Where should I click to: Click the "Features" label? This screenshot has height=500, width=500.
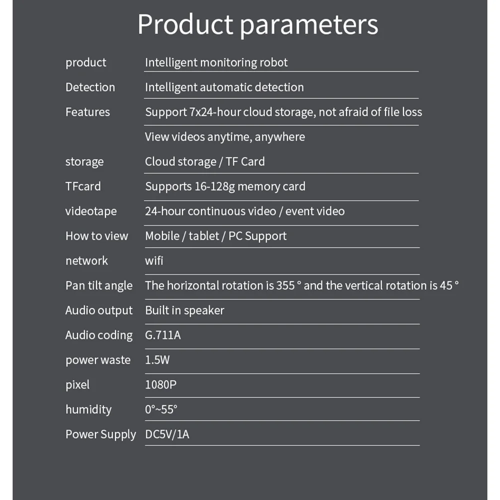click(87, 112)
